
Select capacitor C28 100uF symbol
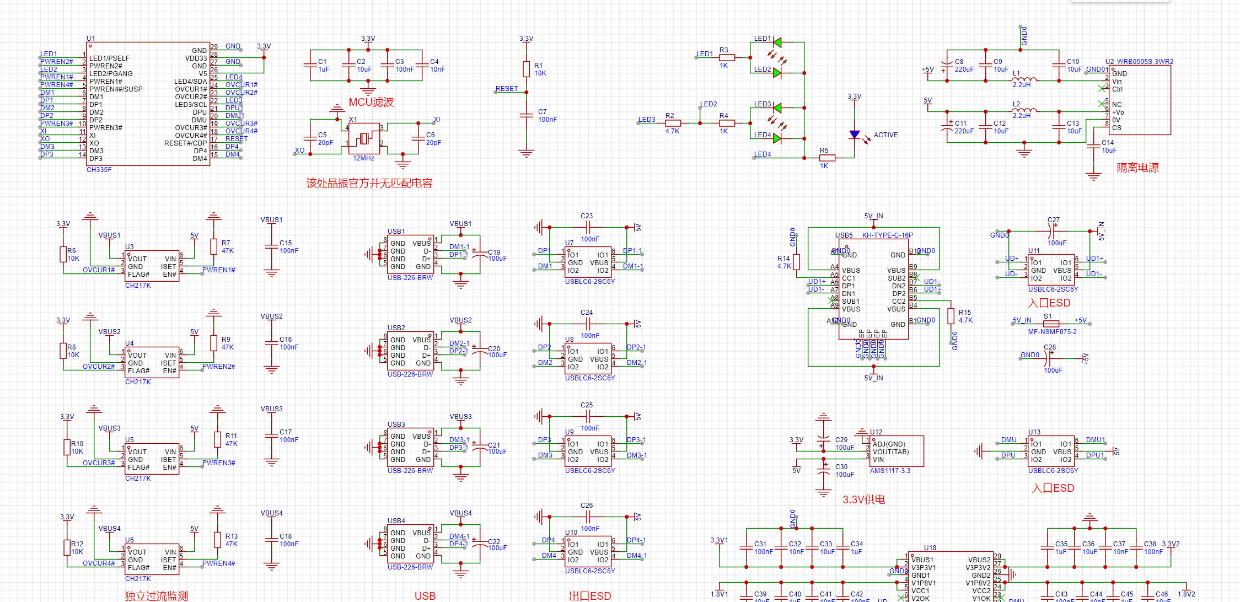(x=1047, y=358)
